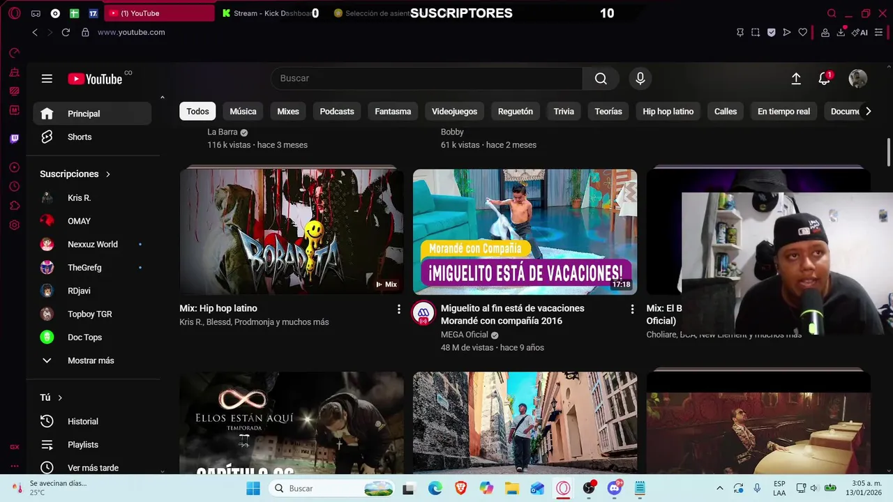Image resolution: width=893 pixels, height=502 pixels.
Task: Open MEGA Oficial channel avatar
Action: (423, 314)
